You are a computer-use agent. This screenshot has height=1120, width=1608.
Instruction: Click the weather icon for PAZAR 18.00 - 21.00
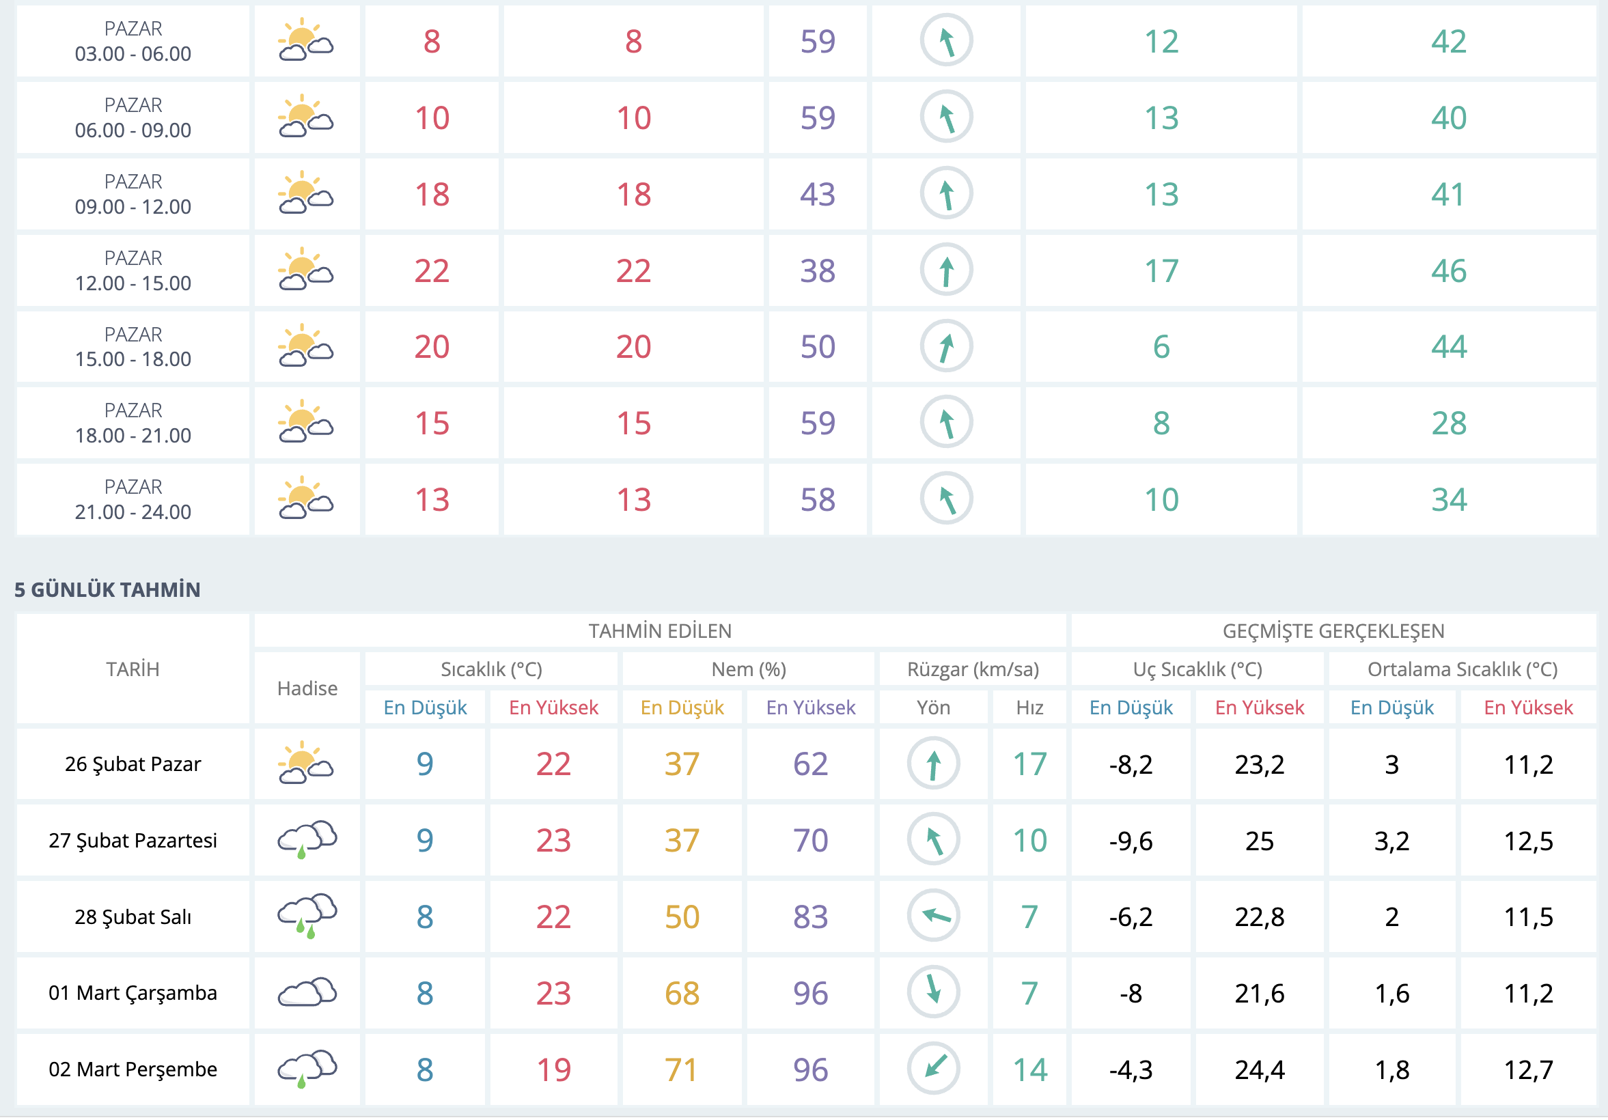pyautogui.click(x=306, y=422)
